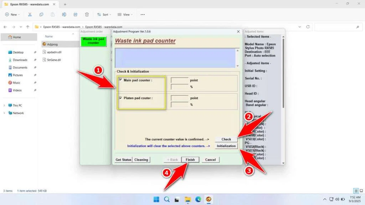This screenshot has width=365, height=205.
Task: Click the Delete icon in Explorer toolbar
Action: coord(87,15)
